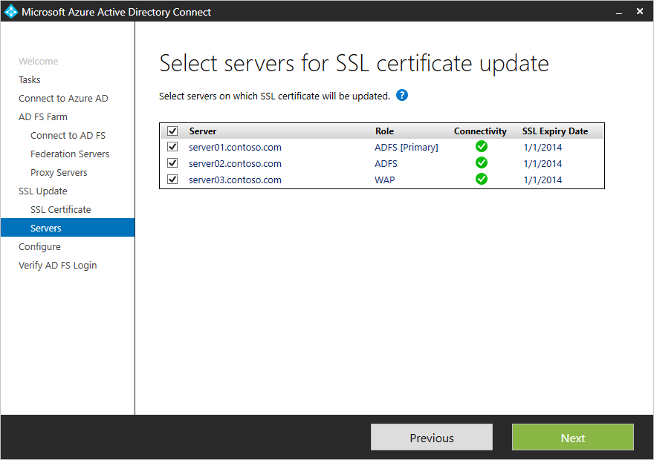Click the Previous button
This screenshot has width=654, height=460.
coord(431,437)
